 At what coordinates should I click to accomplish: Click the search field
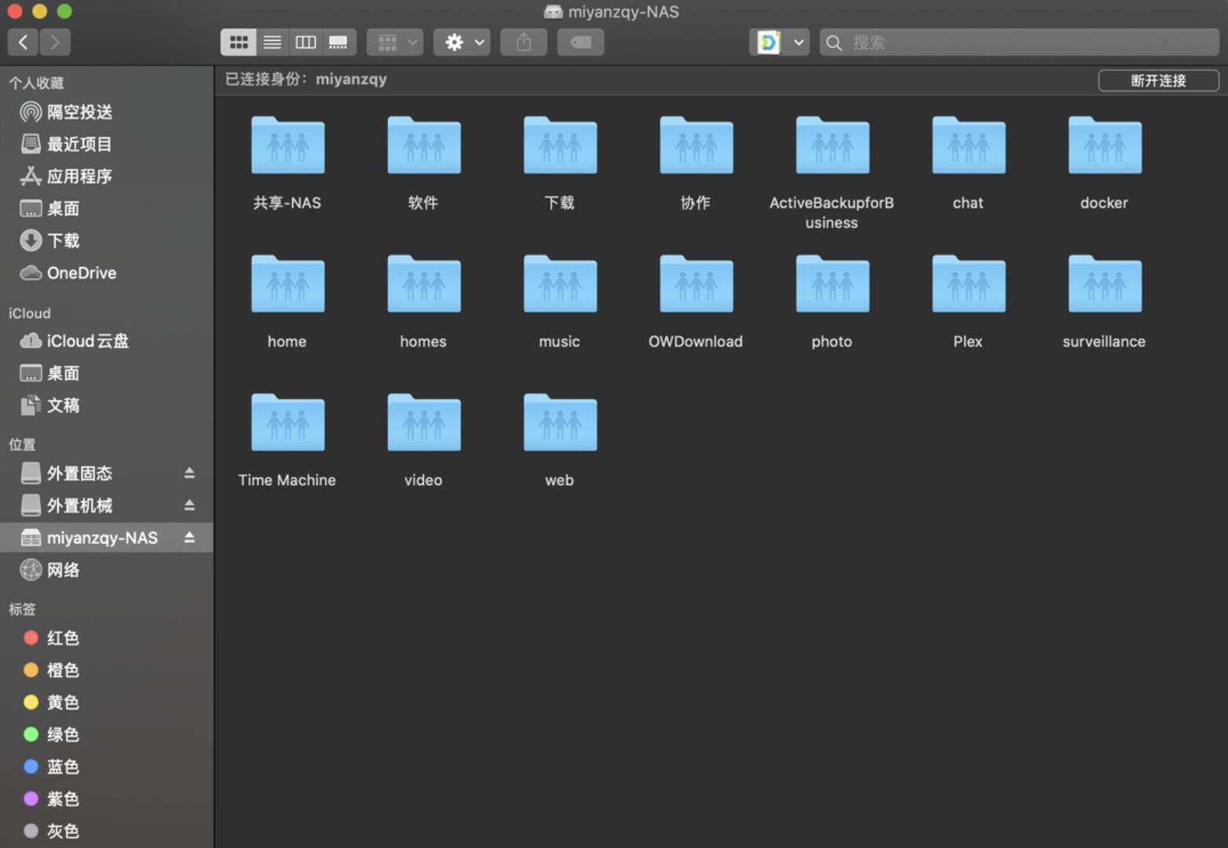(1021, 42)
